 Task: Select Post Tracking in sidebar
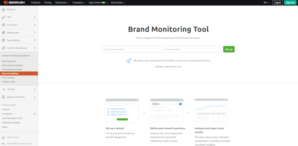coord(8,78)
